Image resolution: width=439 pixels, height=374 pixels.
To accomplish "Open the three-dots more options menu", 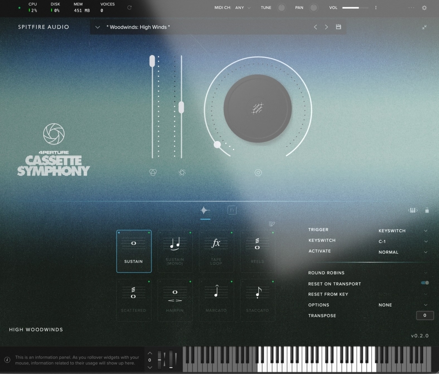I will pyautogui.click(x=412, y=8).
